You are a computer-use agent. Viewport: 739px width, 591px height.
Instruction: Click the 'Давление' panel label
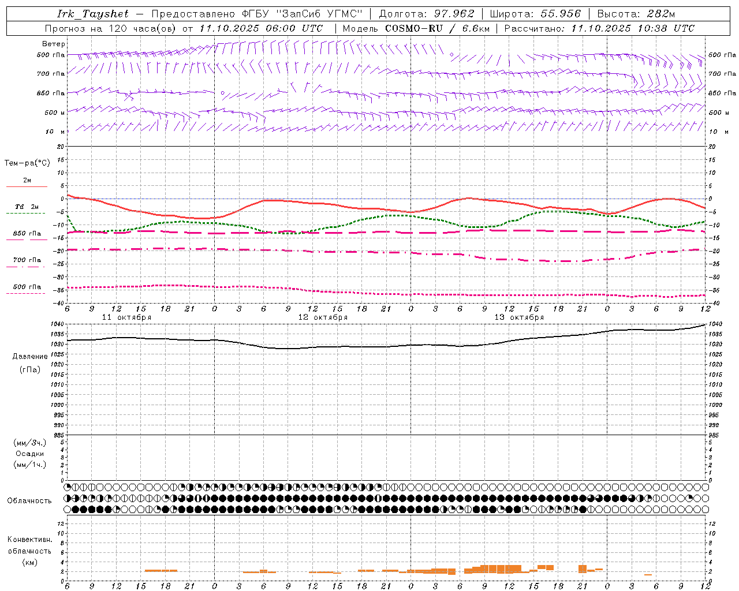coord(30,357)
